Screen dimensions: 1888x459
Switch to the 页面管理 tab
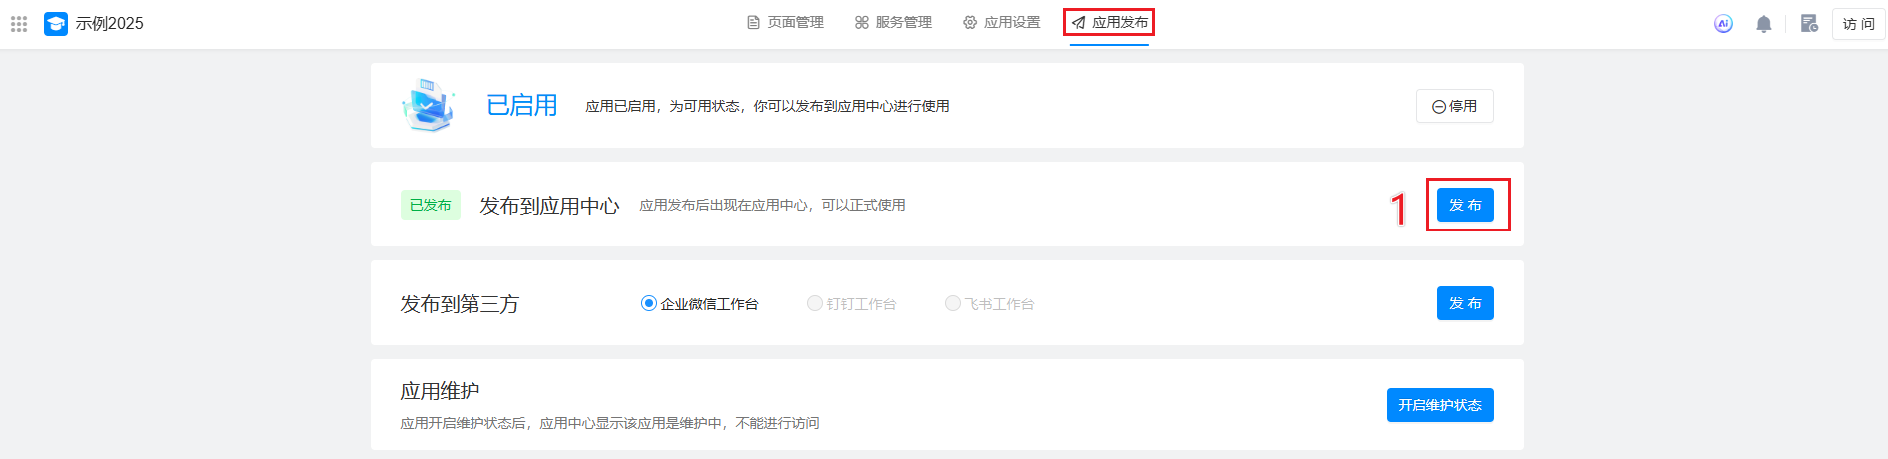tap(786, 23)
